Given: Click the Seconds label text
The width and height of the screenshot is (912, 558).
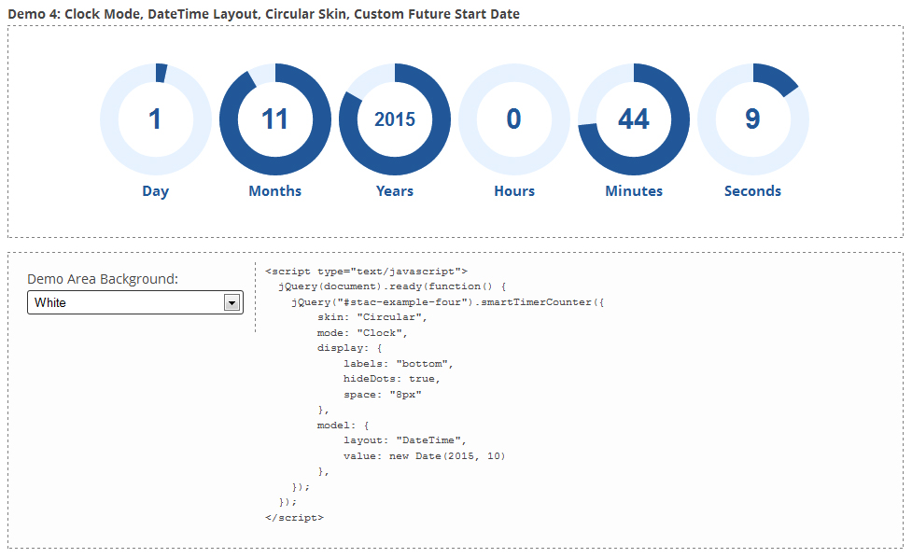Looking at the screenshot, I should (x=752, y=191).
